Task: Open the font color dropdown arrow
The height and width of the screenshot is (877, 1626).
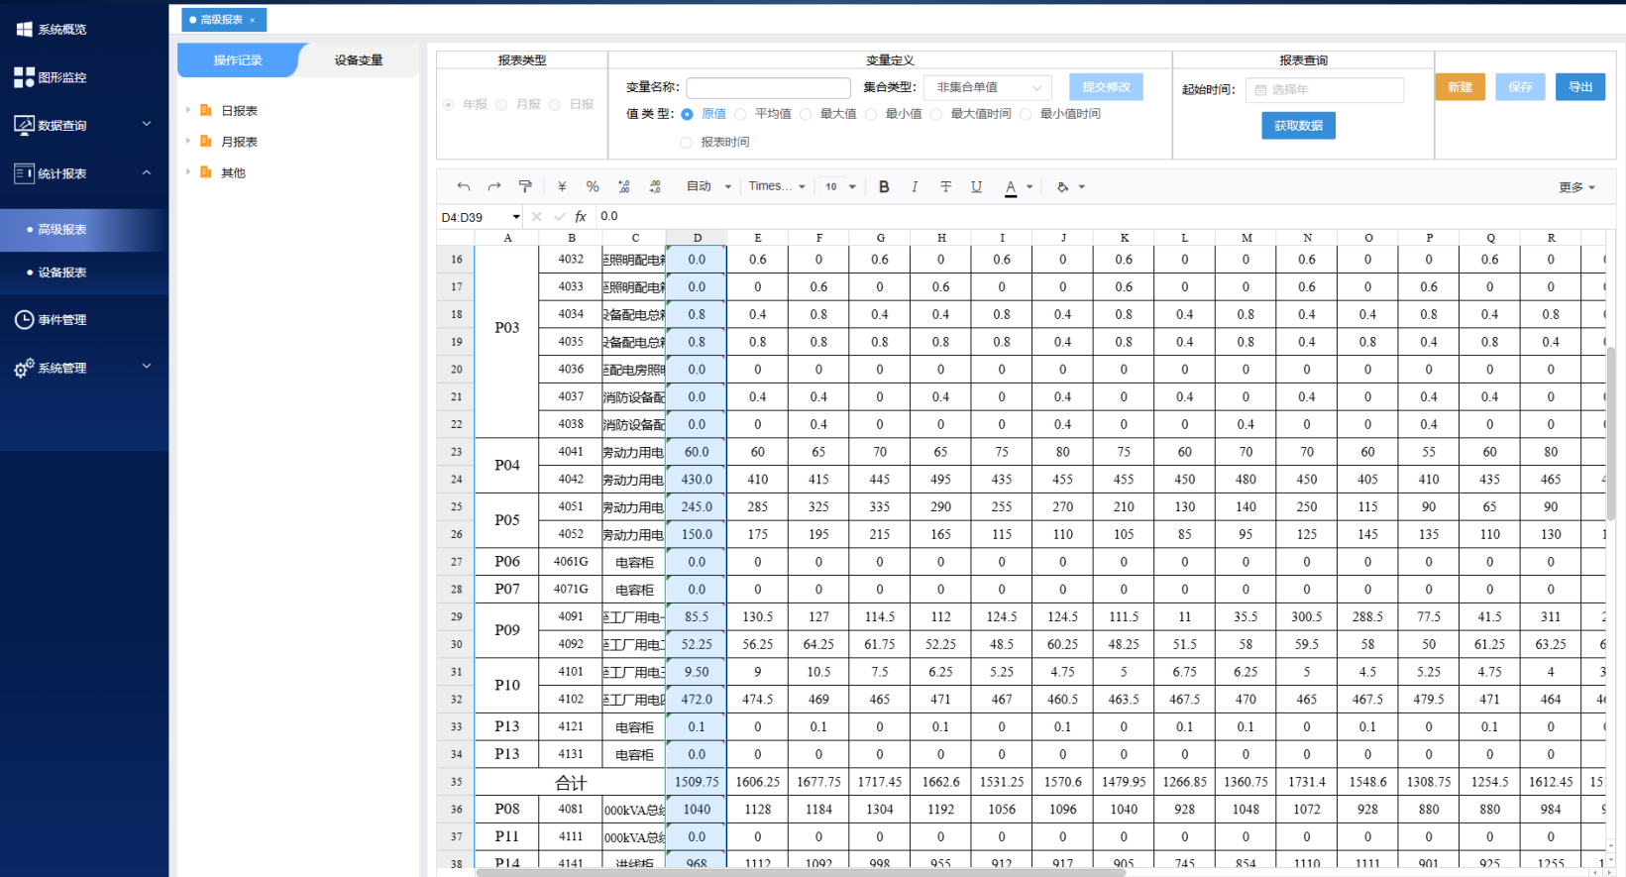Action: click(1030, 187)
